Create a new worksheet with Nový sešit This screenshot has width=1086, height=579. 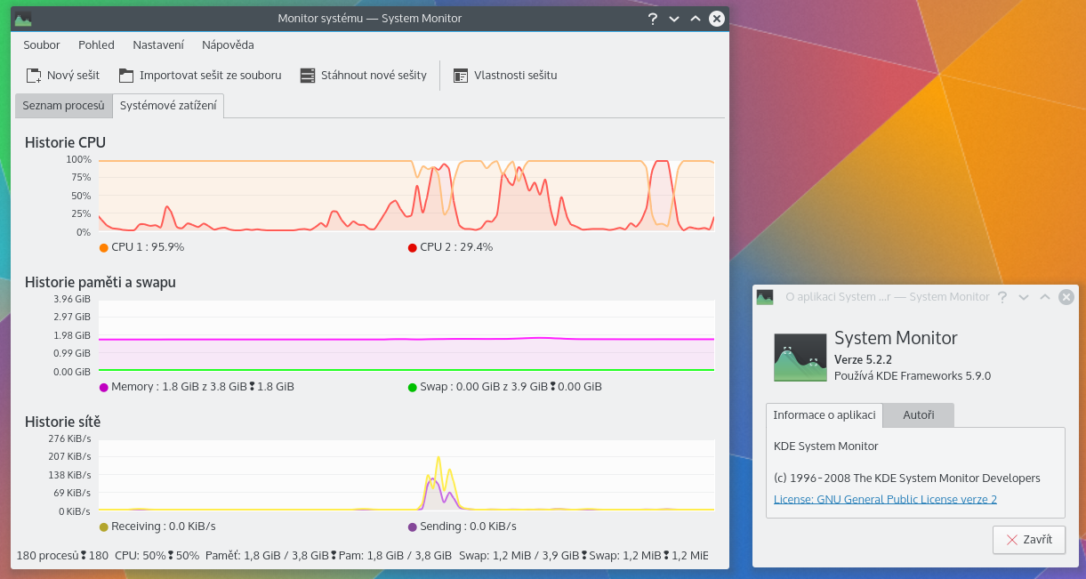coord(62,76)
